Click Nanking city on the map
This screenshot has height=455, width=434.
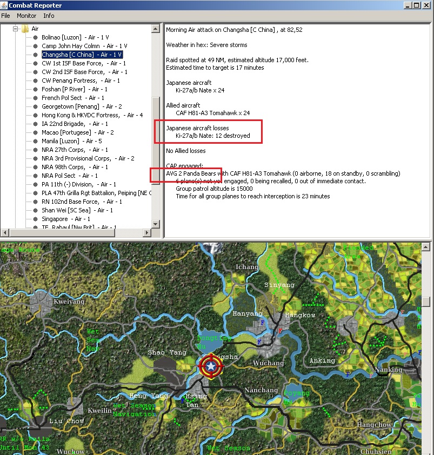(x=389, y=370)
